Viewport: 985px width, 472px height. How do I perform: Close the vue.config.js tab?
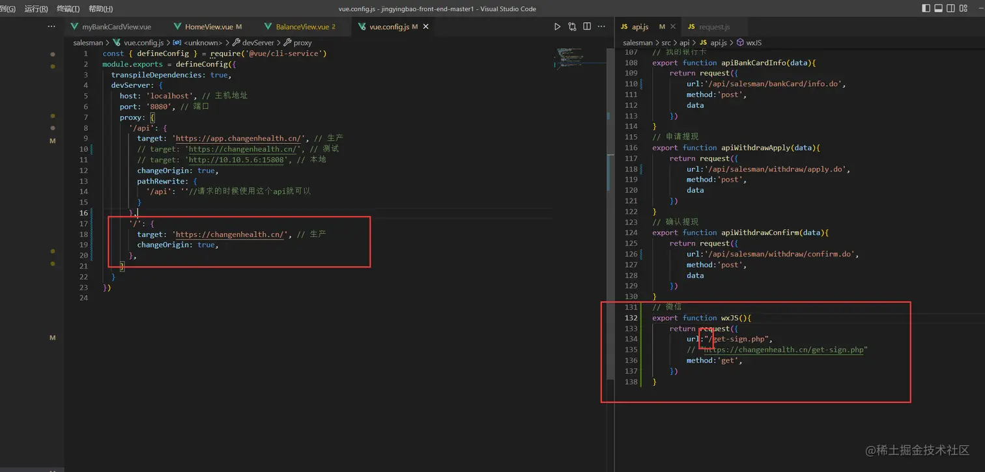[426, 27]
